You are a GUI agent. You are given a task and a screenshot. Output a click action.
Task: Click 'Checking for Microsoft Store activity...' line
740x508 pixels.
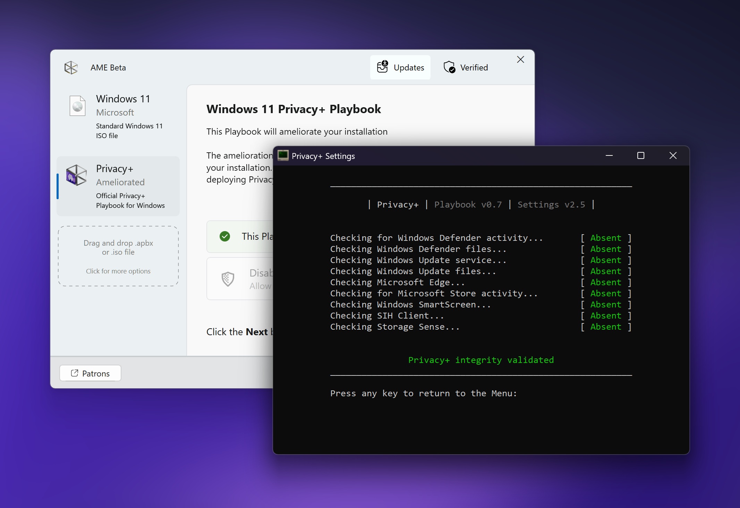434,294
